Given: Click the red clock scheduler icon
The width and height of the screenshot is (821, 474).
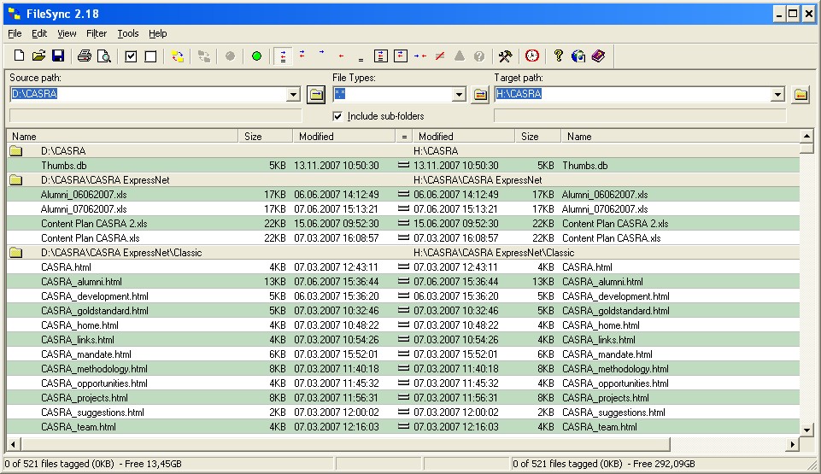Looking at the screenshot, I should [532, 56].
